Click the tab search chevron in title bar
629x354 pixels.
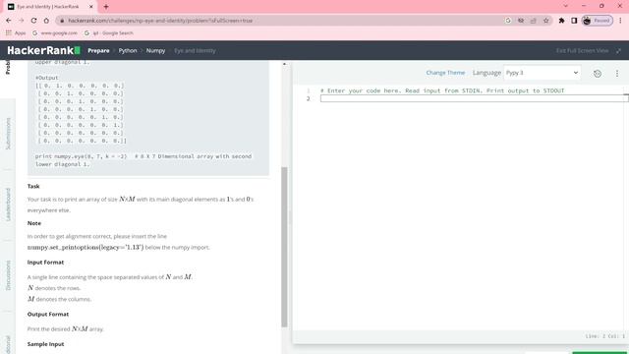pyautogui.click(x=566, y=6)
